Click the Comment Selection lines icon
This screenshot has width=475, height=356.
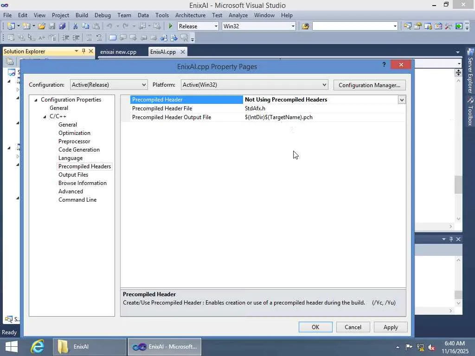89,38
